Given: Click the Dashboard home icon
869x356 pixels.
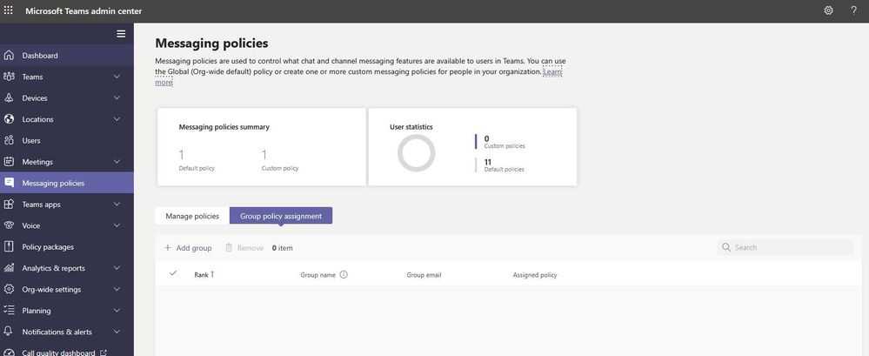Looking at the screenshot, I should (9, 56).
